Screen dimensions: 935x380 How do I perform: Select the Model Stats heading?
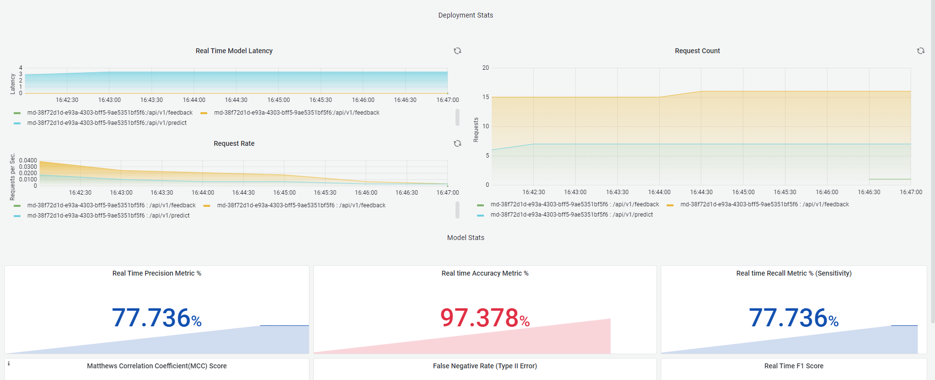click(x=466, y=238)
